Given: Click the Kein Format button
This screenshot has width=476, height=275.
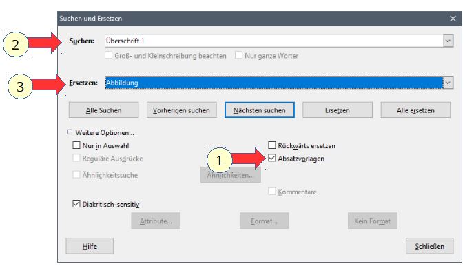Looking at the screenshot, I should [x=373, y=221].
